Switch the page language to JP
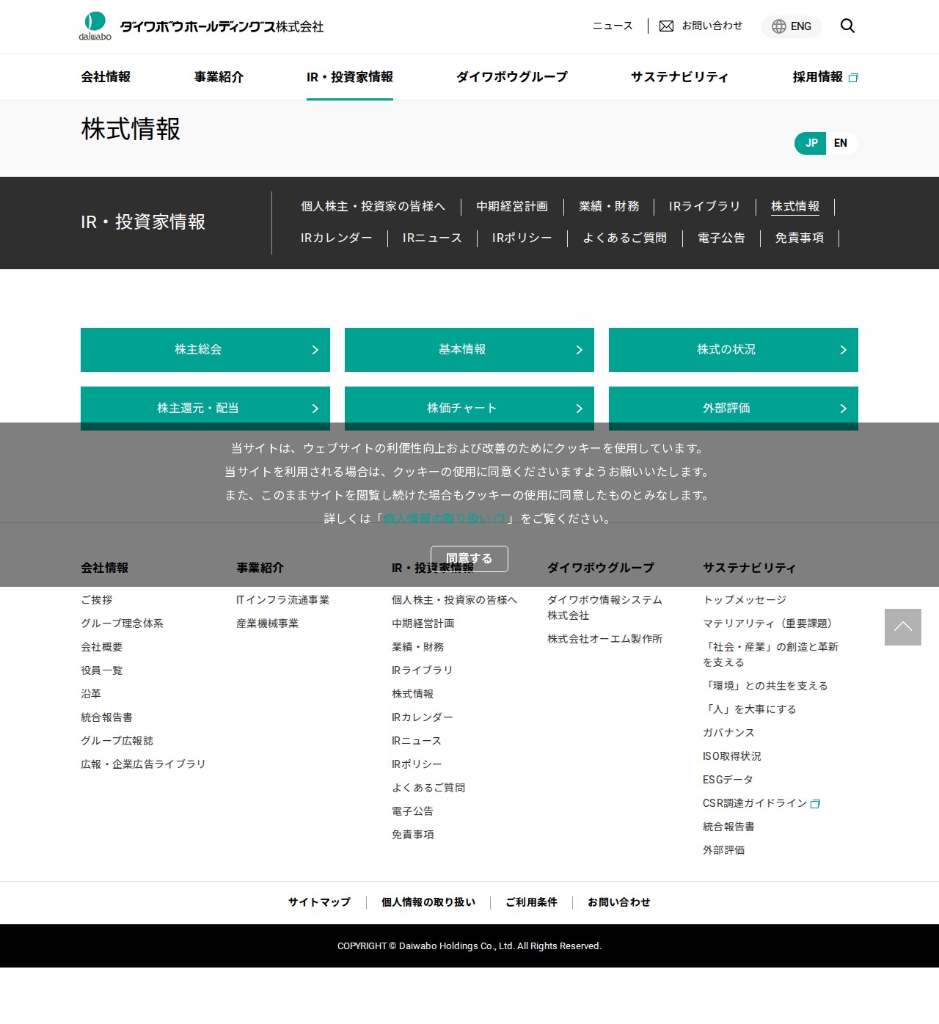The height and width of the screenshot is (1024, 939). 811,143
